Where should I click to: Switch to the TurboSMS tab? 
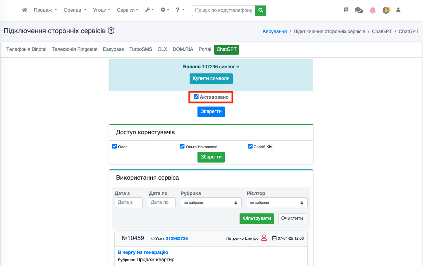[141, 49]
